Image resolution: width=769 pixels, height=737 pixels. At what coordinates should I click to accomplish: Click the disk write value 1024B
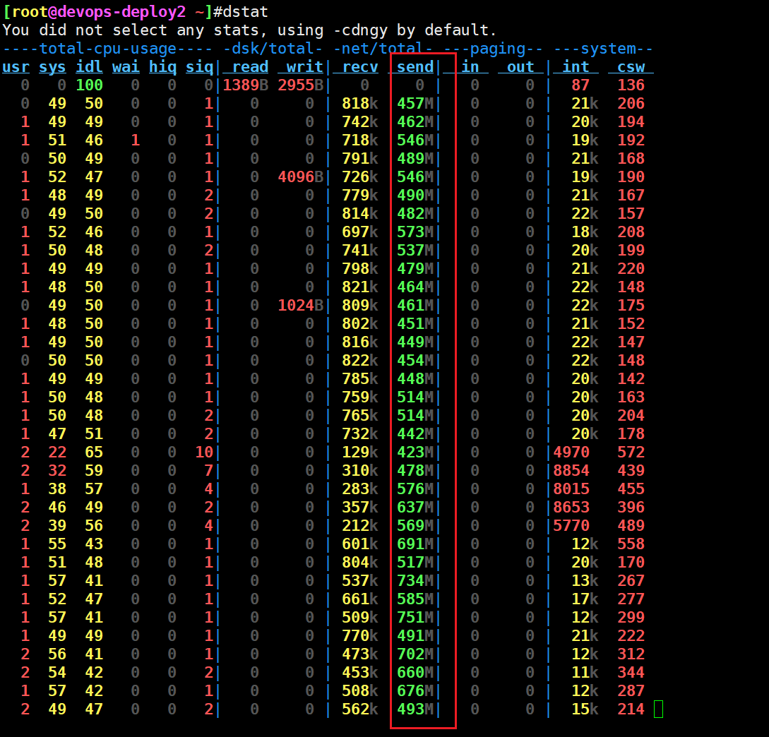click(x=301, y=306)
